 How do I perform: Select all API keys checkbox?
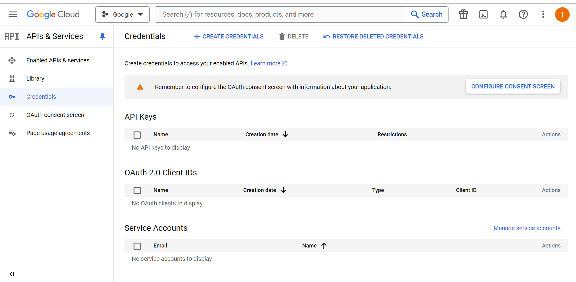(137, 135)
